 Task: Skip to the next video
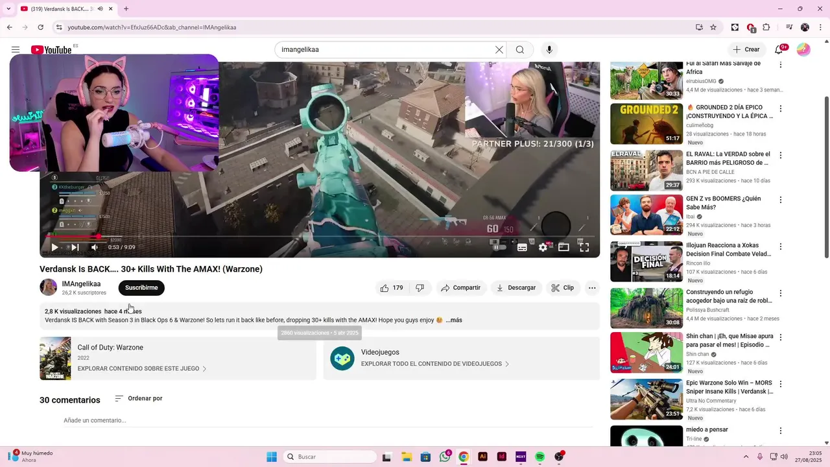[x=75, y=247]
